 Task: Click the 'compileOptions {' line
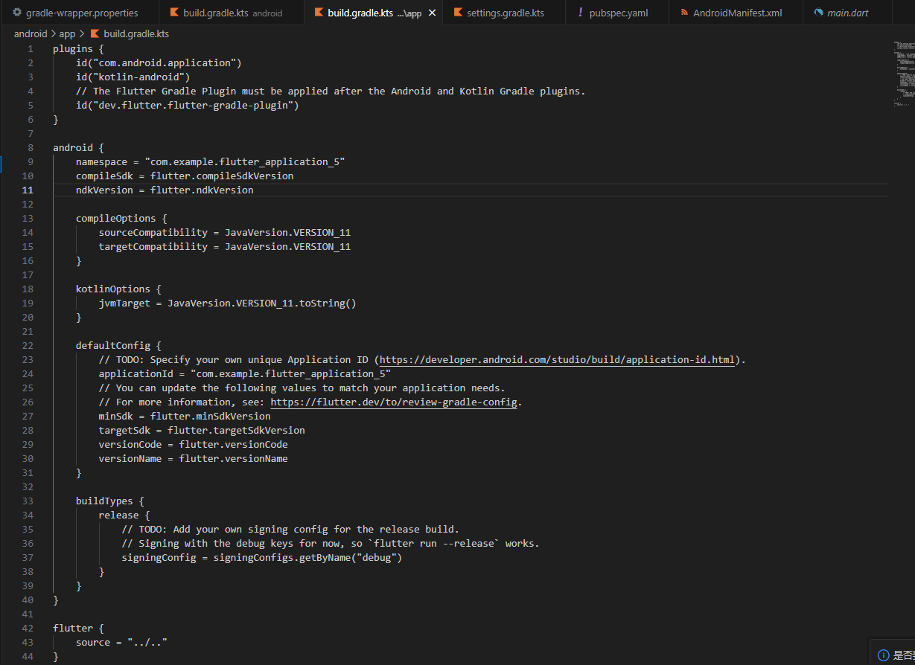point(121,219)
